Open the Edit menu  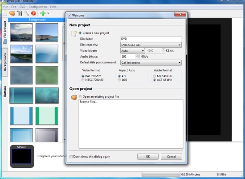click(x=14, y=7)
